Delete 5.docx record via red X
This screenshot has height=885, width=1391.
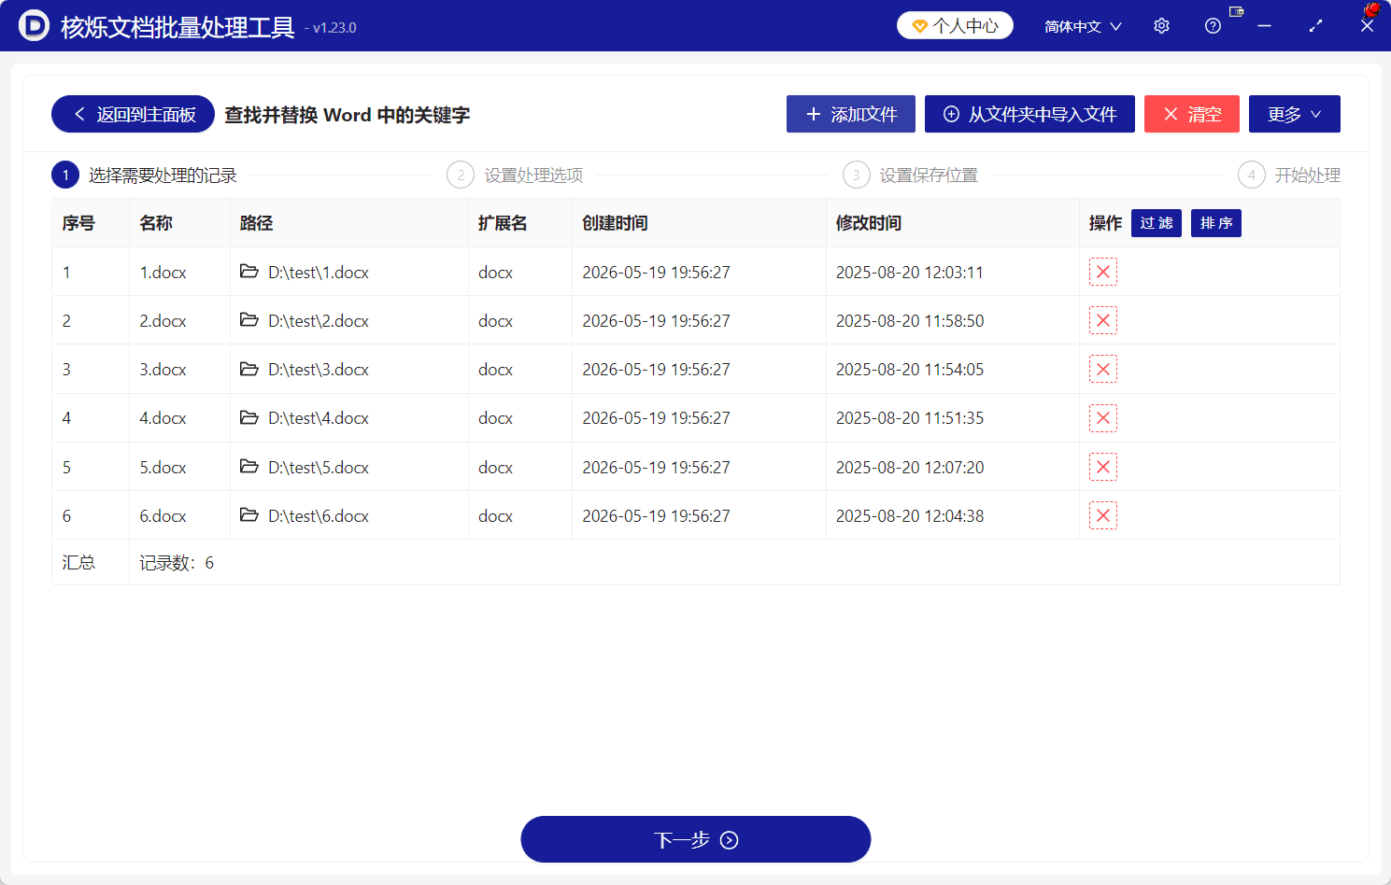[1103, 467]
